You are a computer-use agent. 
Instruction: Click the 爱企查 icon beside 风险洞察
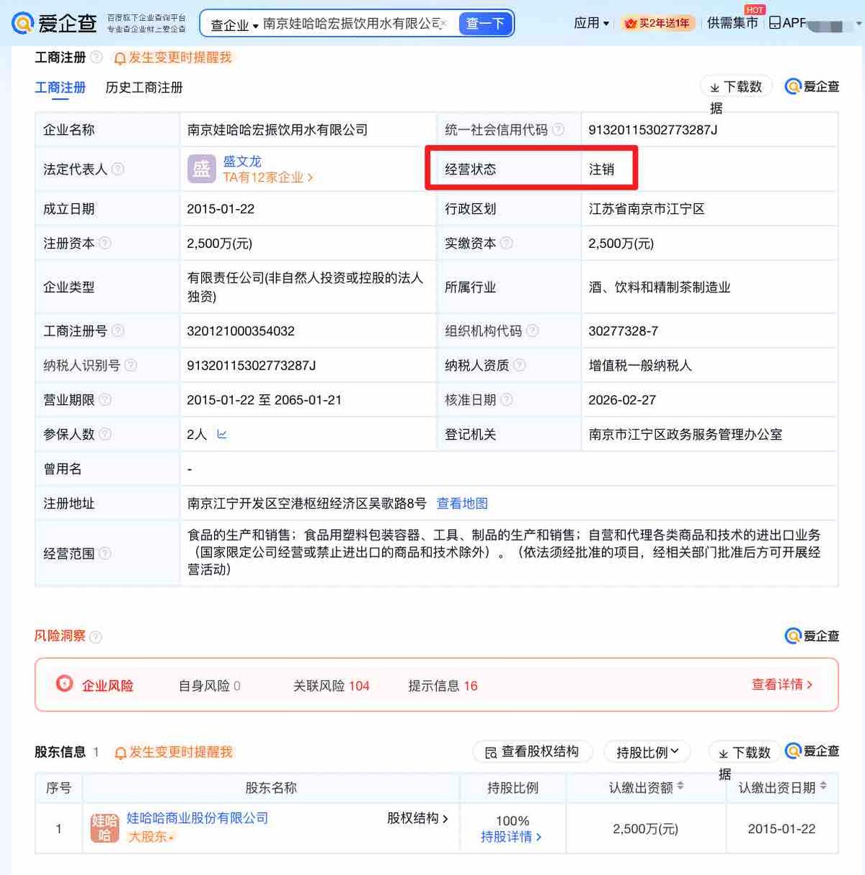click(x=791, y=636)
